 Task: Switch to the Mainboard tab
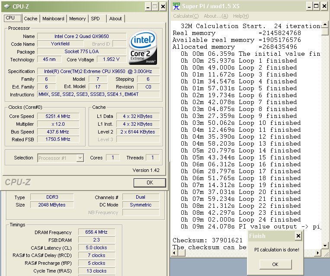[53, 19]
